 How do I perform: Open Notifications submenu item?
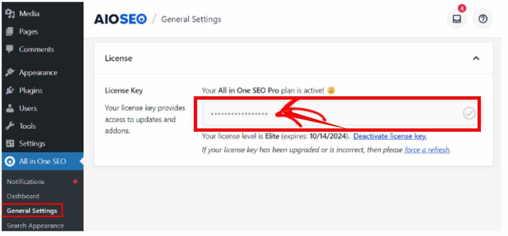(25, 182)
